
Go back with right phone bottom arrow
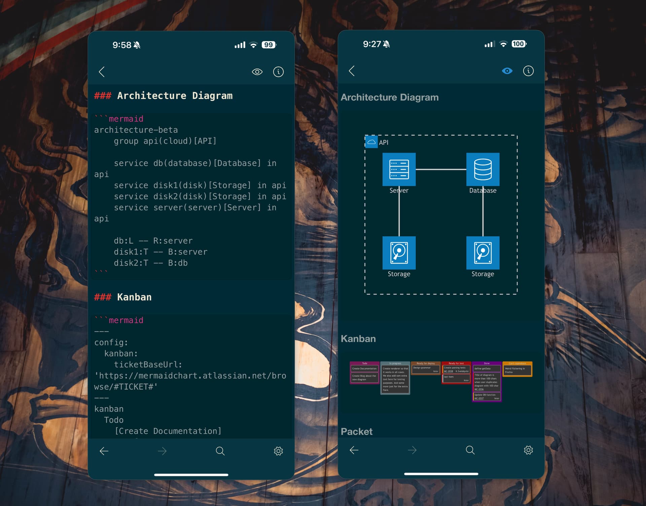354,450
